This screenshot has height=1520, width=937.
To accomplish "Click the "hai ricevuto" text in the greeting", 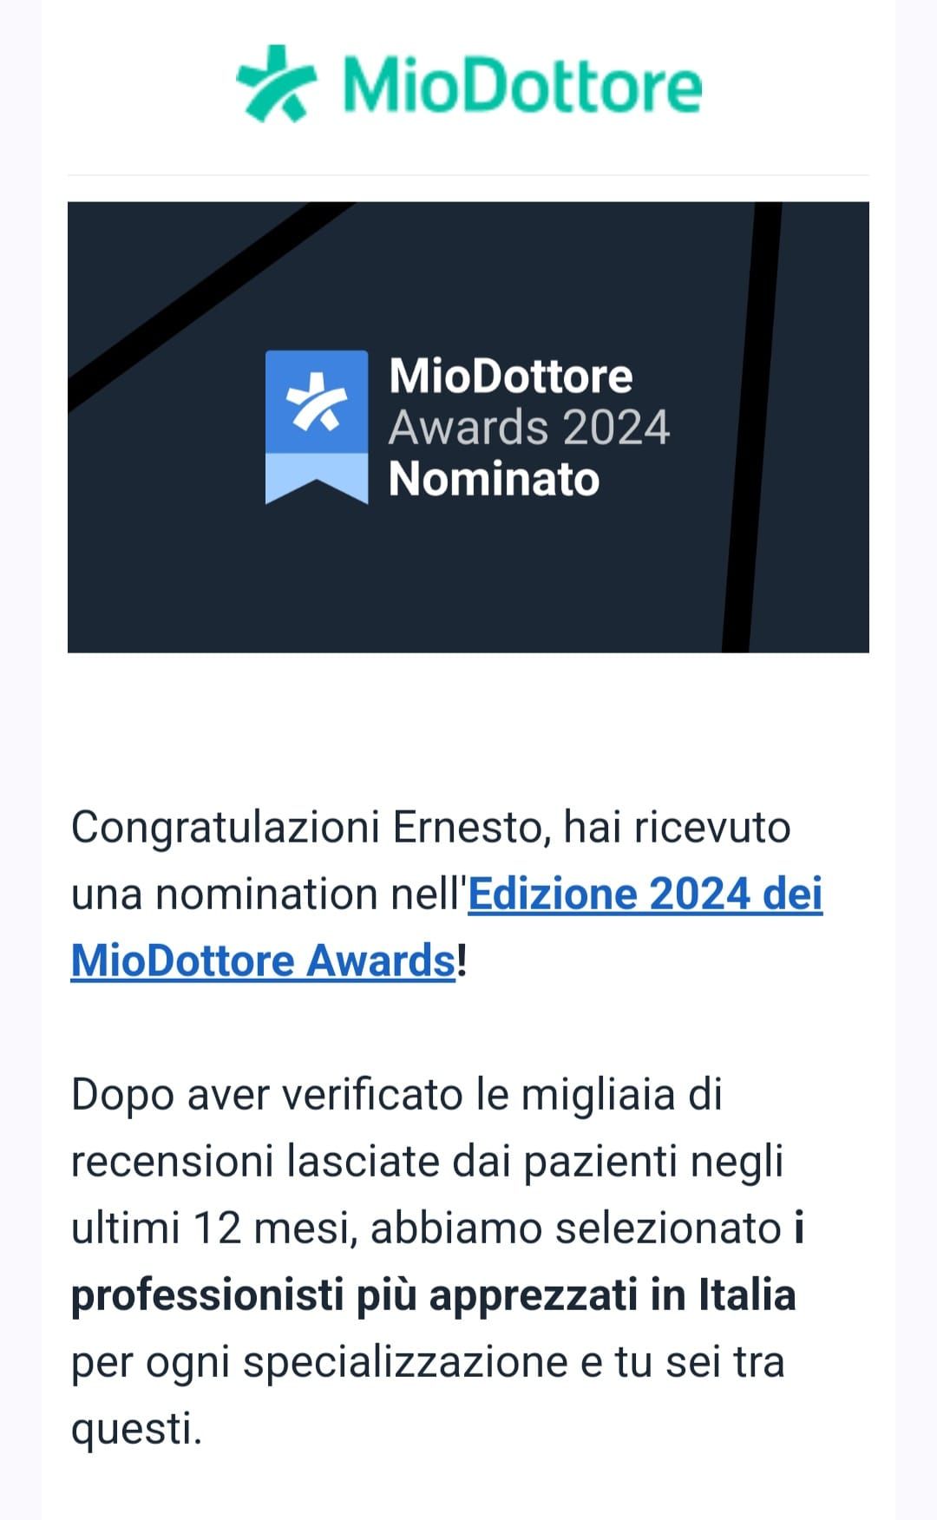I will 677,828.
